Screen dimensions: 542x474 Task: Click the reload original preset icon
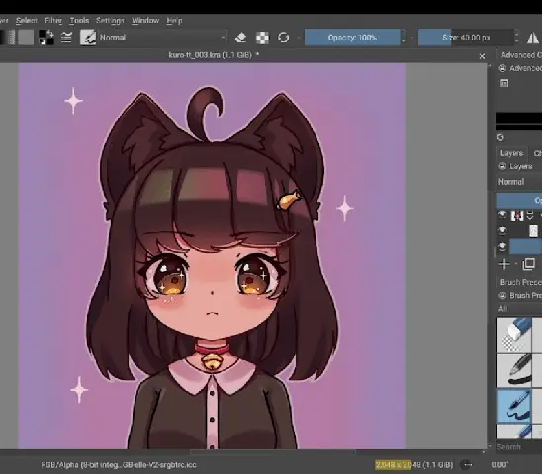coord(284,38)
